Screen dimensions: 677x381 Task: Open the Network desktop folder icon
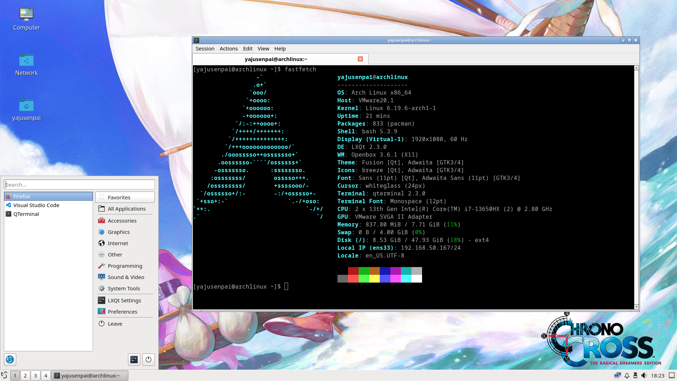click(26, 65)
